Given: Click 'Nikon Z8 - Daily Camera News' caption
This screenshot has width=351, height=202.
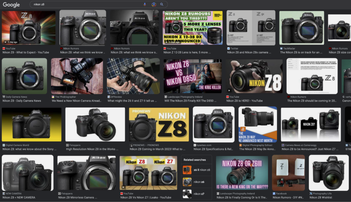Looking at the screenshot, I should [x=22, y=101].
